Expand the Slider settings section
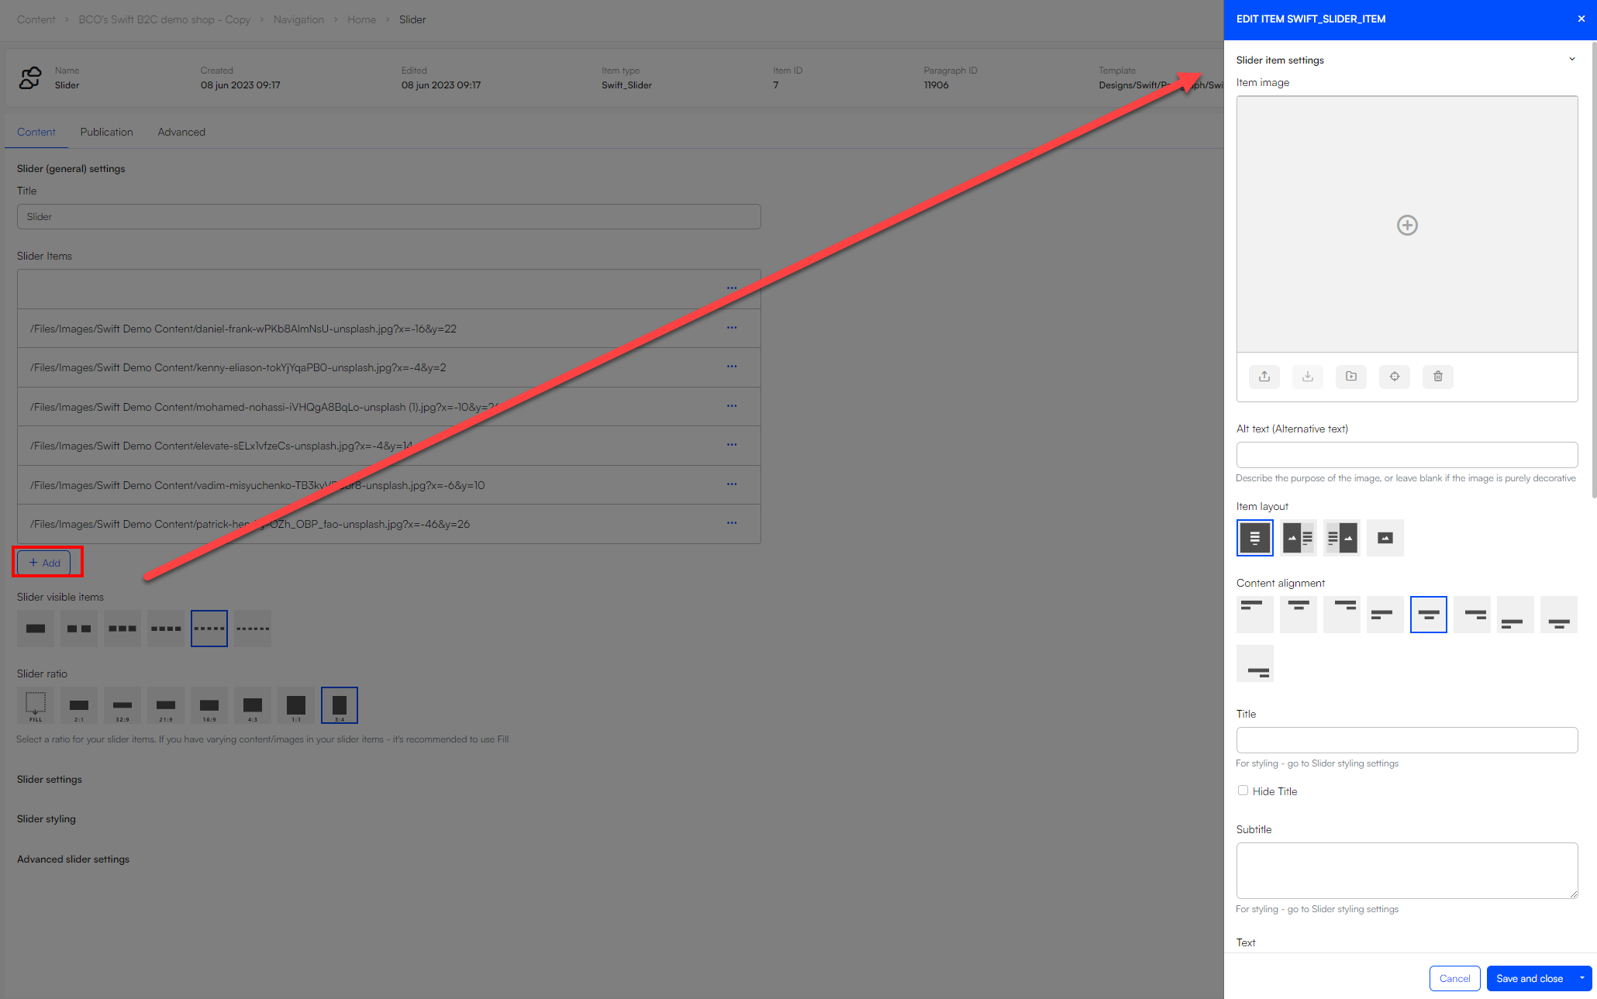Viewport: 1597px width, 999px height. click(50, 779)
